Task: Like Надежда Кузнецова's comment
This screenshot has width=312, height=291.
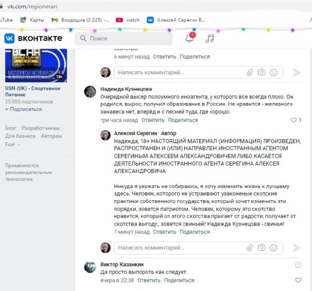Action: (294, 120)
